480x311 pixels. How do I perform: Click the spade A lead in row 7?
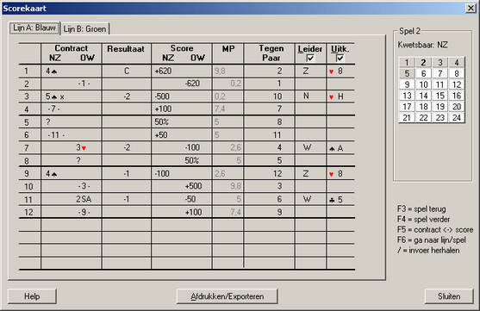[x=336, y=148]
